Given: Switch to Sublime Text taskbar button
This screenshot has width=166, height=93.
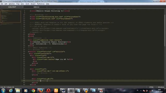Looking at the screenshot, I should point(71,91).
